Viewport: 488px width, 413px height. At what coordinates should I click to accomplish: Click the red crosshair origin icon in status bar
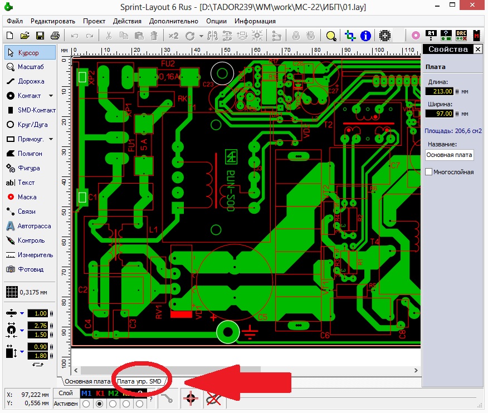pos(191,398)
